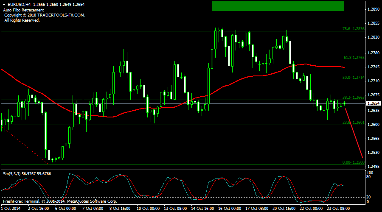Click the 23.6- 1.2601 Fibonacci label
This screenshot has height=212, width=382.
click(x=354, y=123)
